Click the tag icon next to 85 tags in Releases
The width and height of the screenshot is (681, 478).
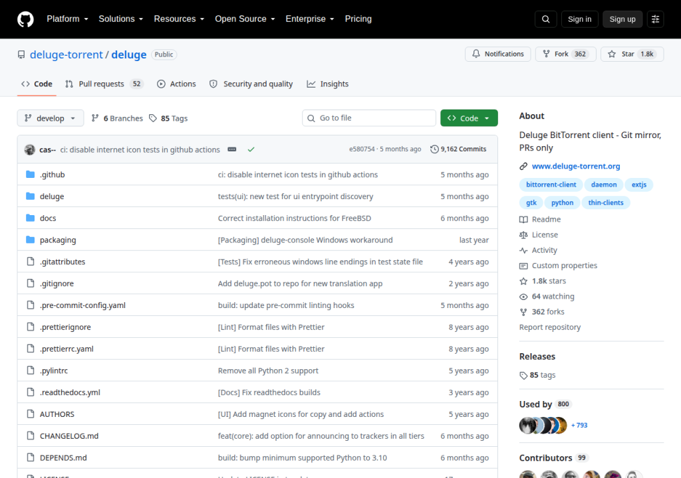tap(523, 375)
